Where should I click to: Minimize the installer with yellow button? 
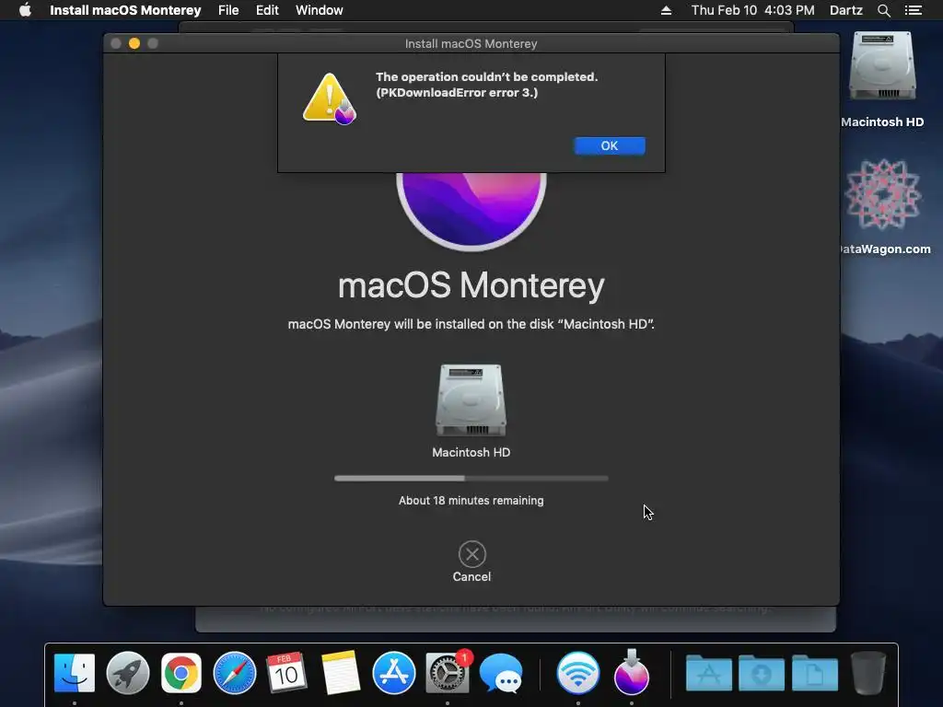click(134, 43)
